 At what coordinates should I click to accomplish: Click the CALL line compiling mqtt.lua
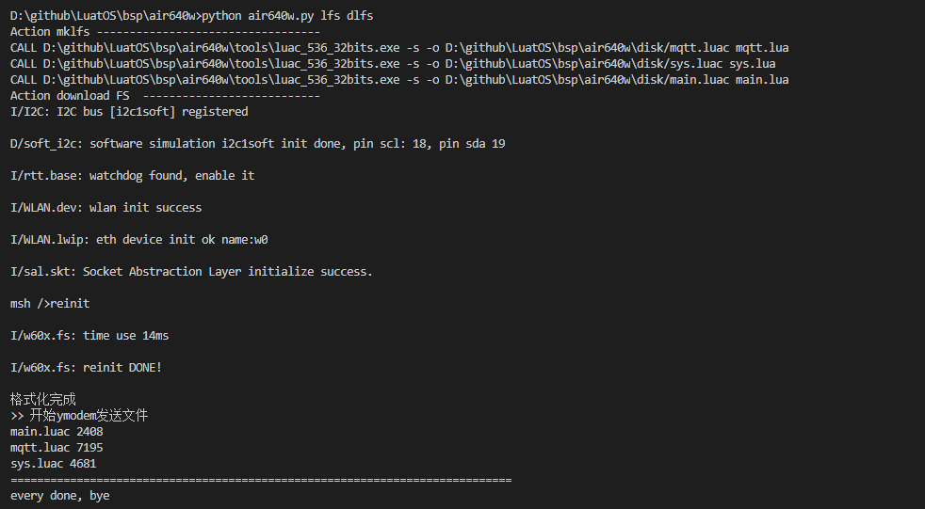click(399, 48)
